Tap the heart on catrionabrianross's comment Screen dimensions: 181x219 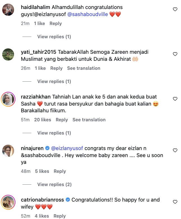coord(175,202)
